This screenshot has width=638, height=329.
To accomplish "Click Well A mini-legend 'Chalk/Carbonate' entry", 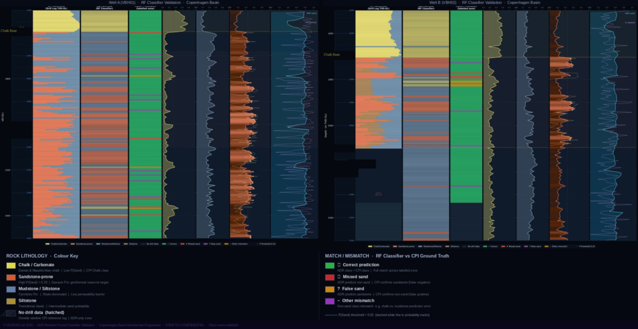I will [x=55, y=244].
